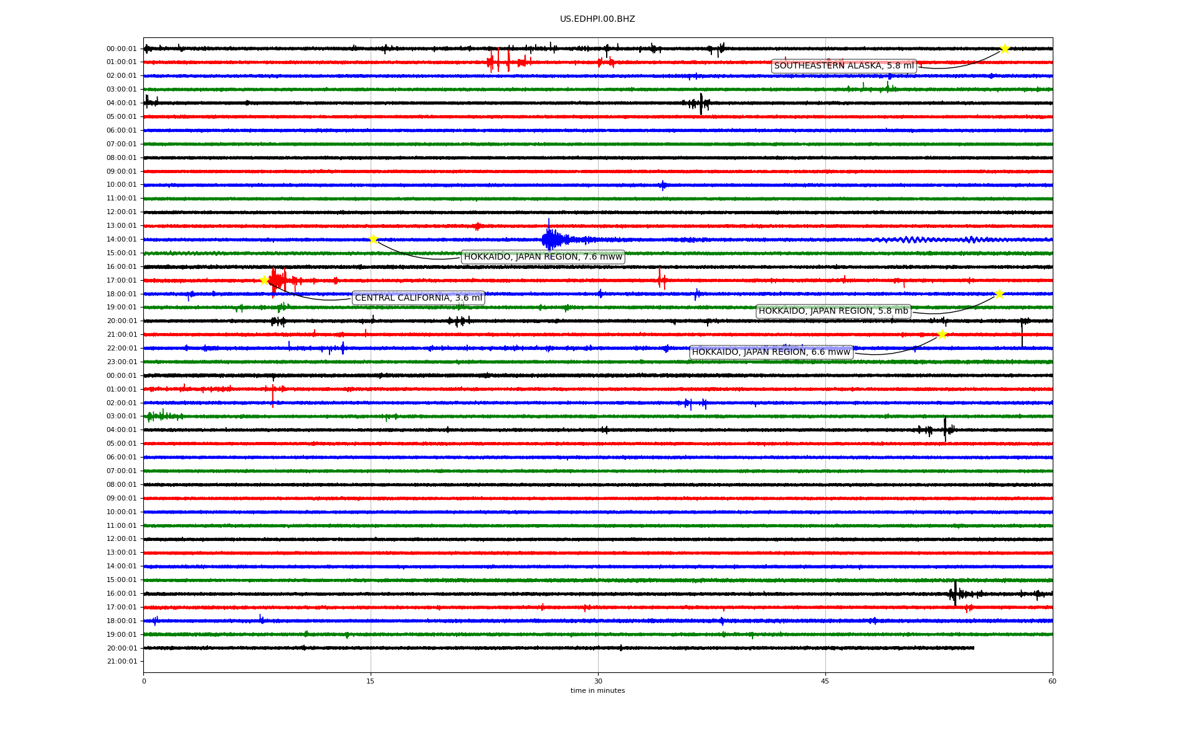Click the HOKKAIDO, JAPAN REGION, 5.8 mb label
The height and width of the screenshot is (747, 1196).
coord(833,311)
